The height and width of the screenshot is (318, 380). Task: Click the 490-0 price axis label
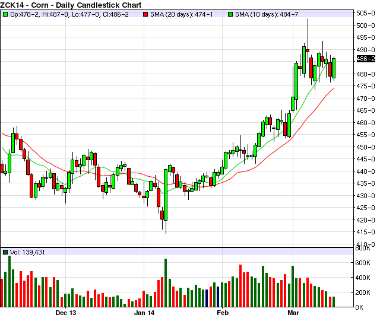[x=366, y=50]
